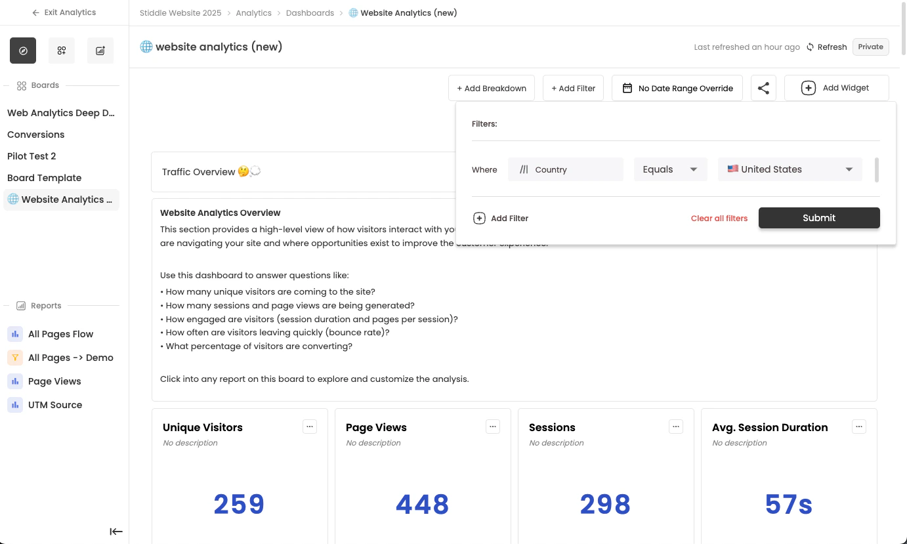Open Page Views widget options menu

click(493, 427)
